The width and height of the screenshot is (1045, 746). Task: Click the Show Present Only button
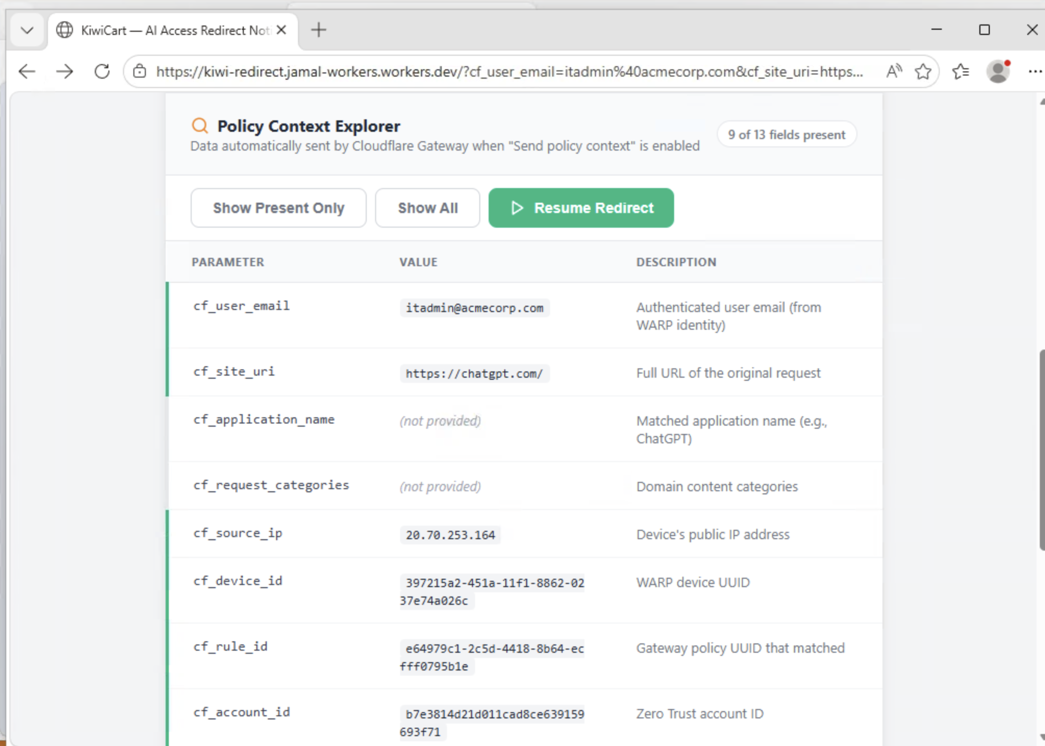point(278,208)
